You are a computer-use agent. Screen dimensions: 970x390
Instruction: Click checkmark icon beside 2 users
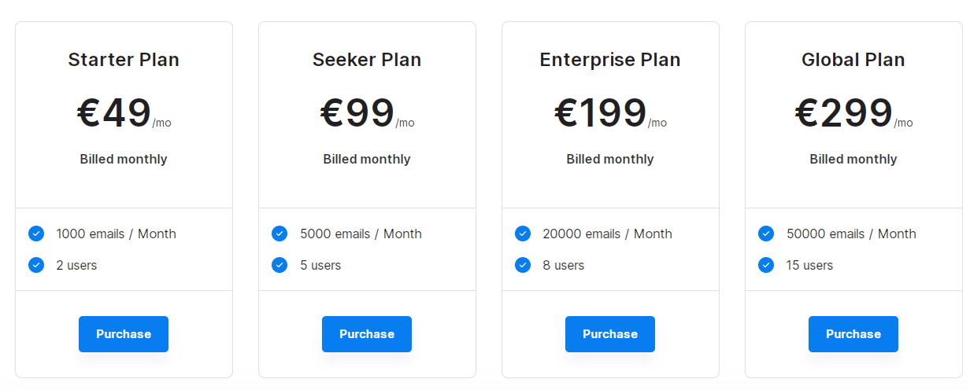point(36,265)
